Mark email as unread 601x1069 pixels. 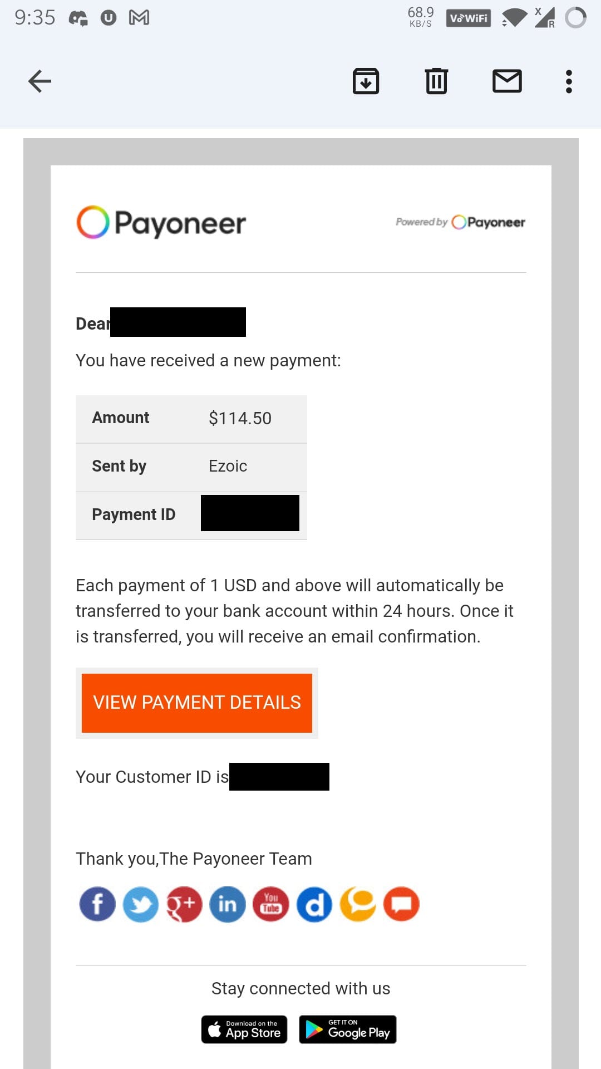pos(507,81)
